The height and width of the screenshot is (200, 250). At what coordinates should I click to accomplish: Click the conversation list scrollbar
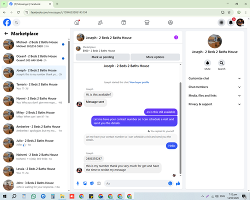click(69, 72)
